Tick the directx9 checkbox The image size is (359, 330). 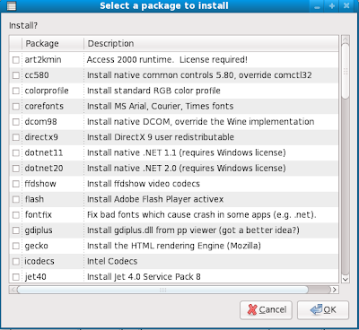[x=16, y=137]
